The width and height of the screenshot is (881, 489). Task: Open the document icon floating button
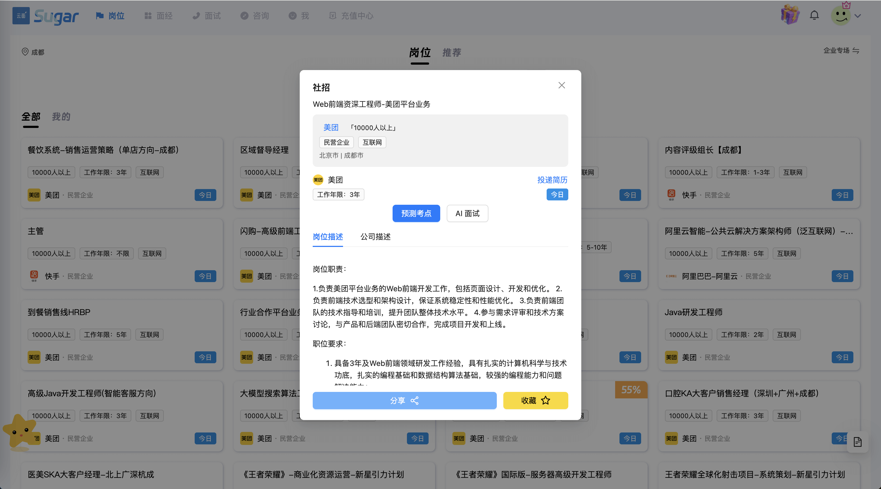858,442
